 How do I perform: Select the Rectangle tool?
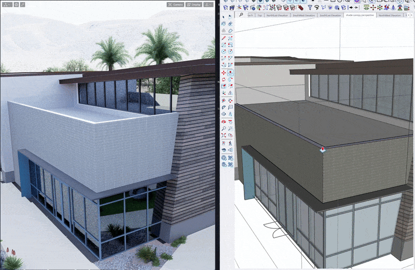click(x=224, y=45)
